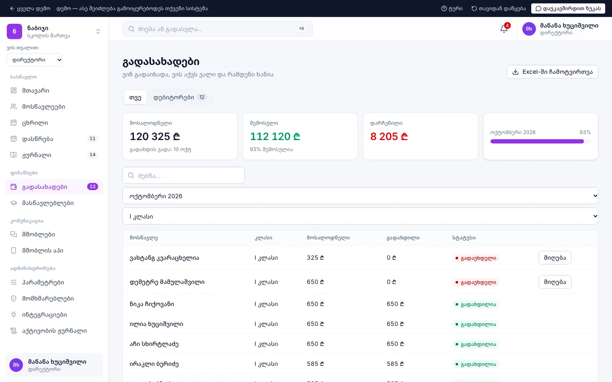
Task: Open აქტივობის ჟურნალი log
Action: 54,331
